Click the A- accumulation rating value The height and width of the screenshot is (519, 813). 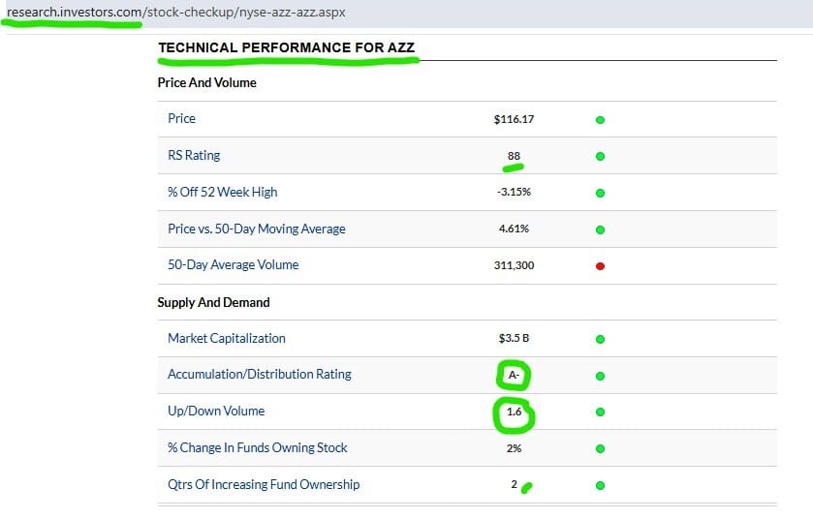[x=514, y=376]
